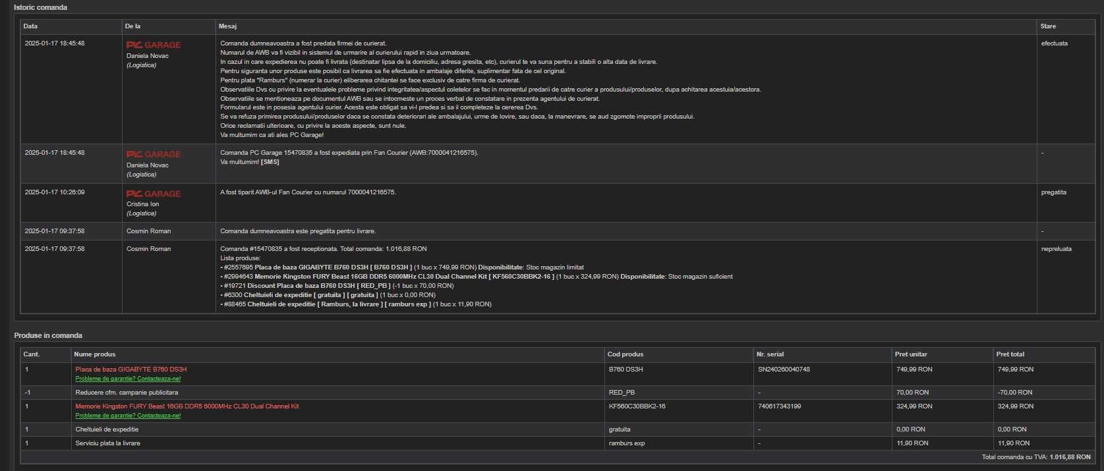Select timestamp 2025-01-17 10:26:09
Viewport: 1104px width, 471px height.
coord(55,192)
